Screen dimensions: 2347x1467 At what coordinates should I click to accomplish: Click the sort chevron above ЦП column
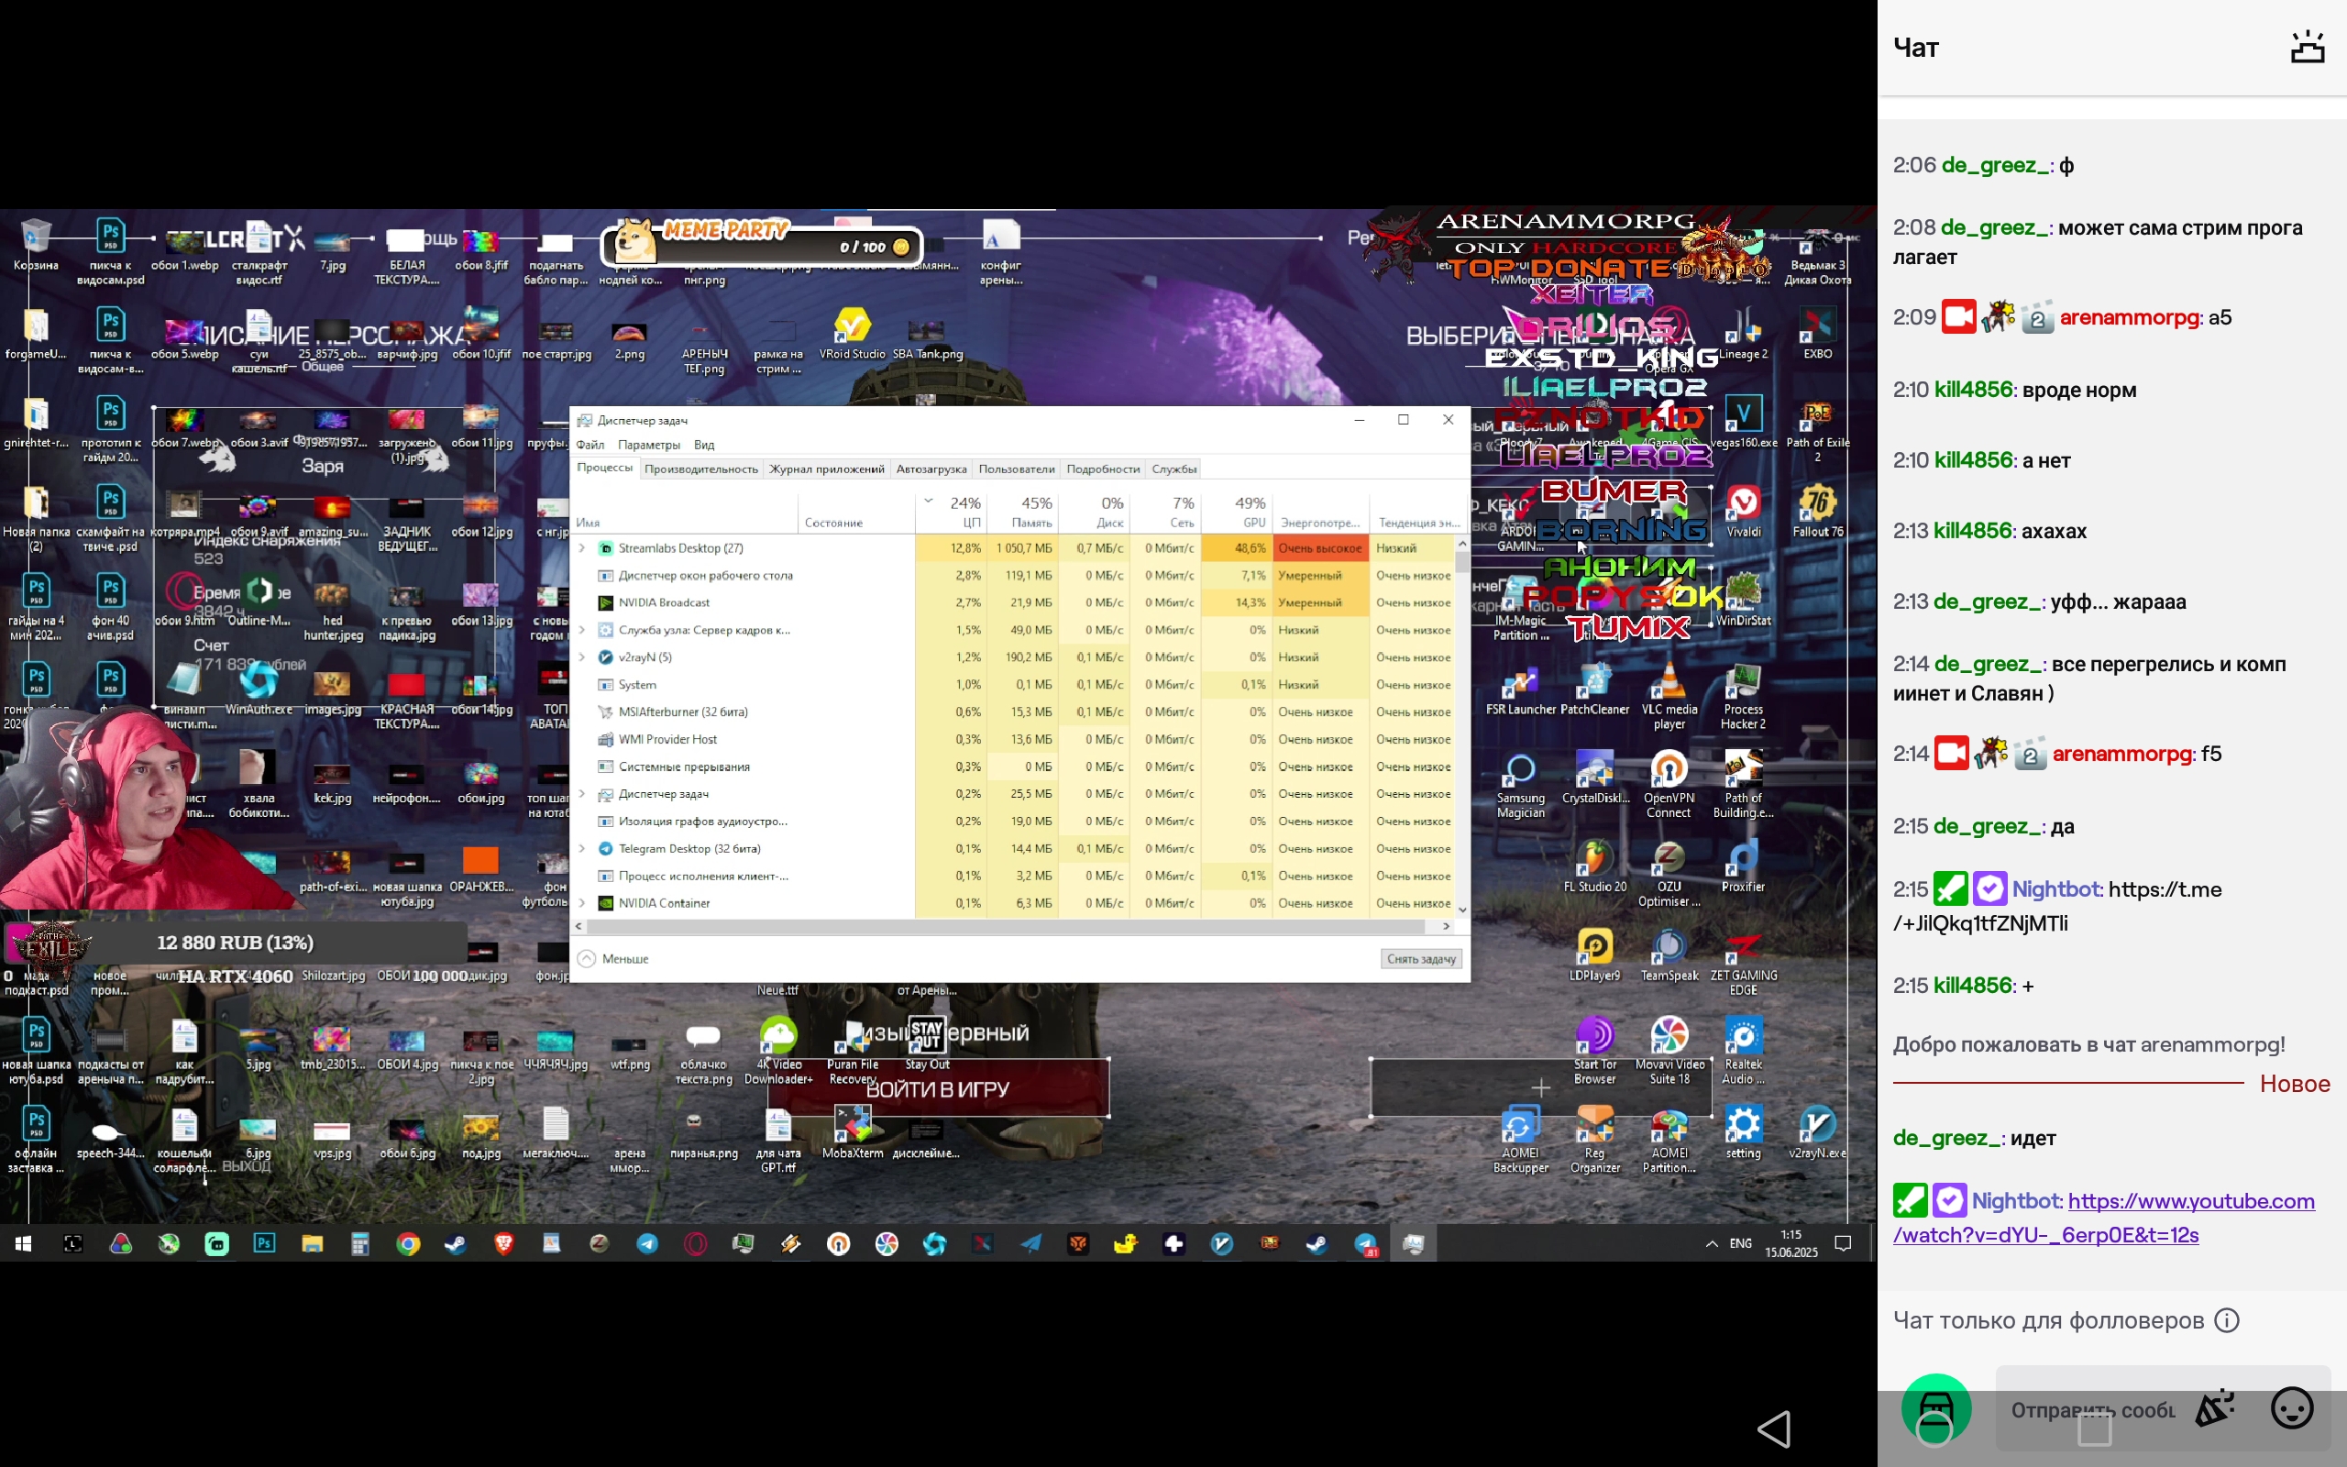[x=928, y=502]
